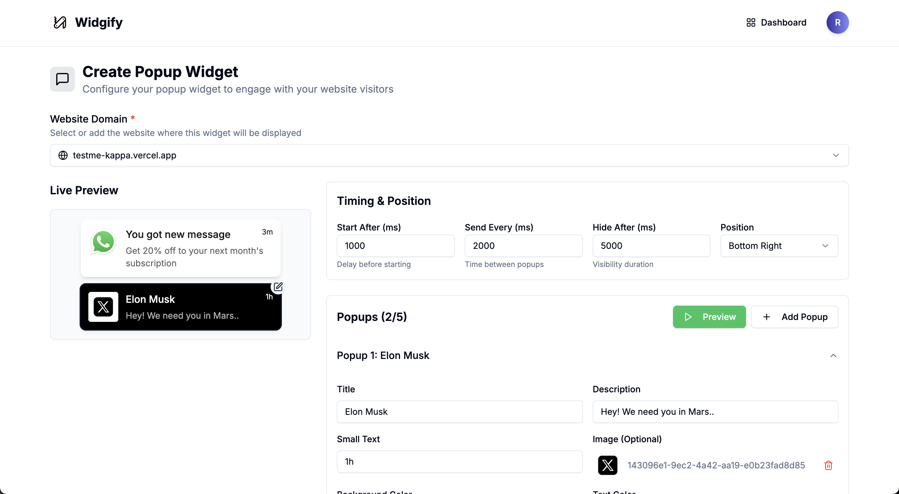Click the chat bubble icon beside page title
899x494 pixels.
click(x=62, y=79)
